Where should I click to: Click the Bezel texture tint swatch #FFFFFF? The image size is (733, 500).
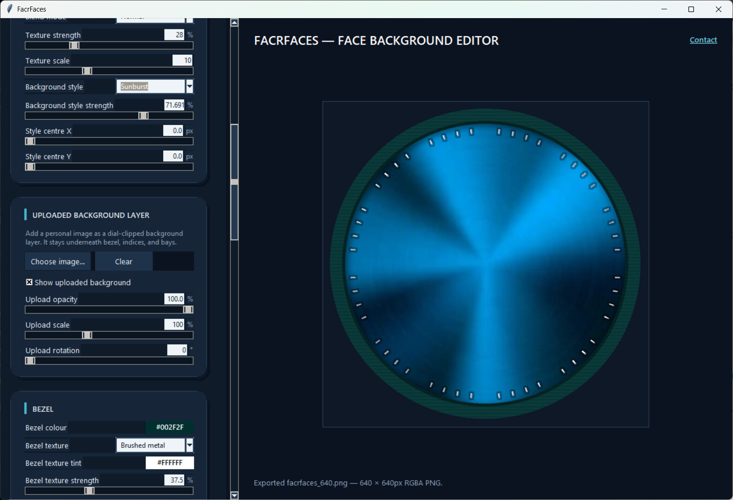pyautogui.click(x=170, y=462)
